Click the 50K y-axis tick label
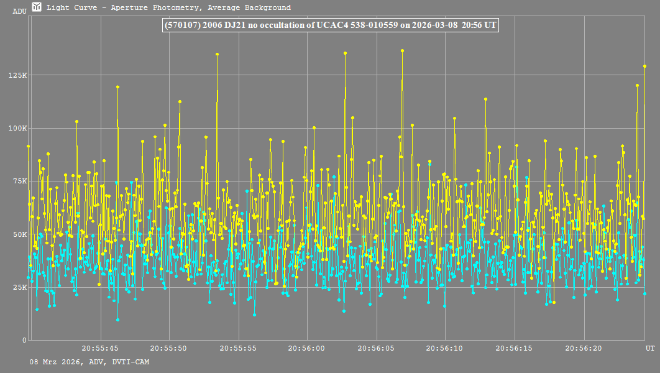This screenshot has width=660, height=373. [19, 234]
